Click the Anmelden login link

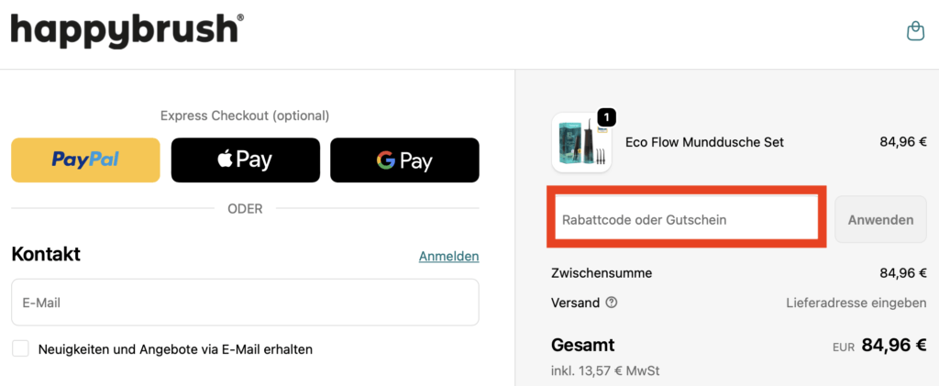(448, 256)
